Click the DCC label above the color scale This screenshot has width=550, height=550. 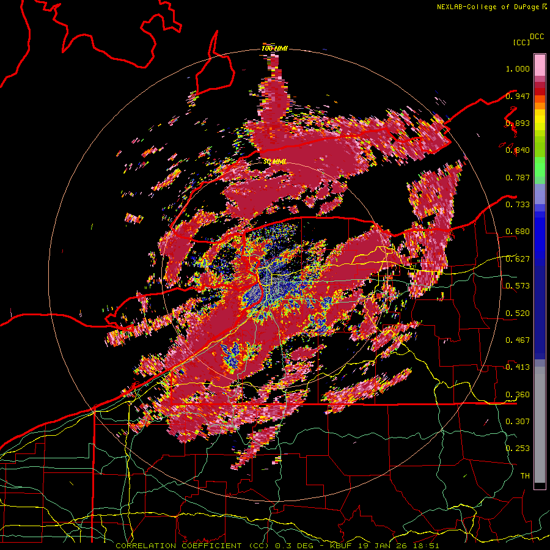click(x=537, y=37)
